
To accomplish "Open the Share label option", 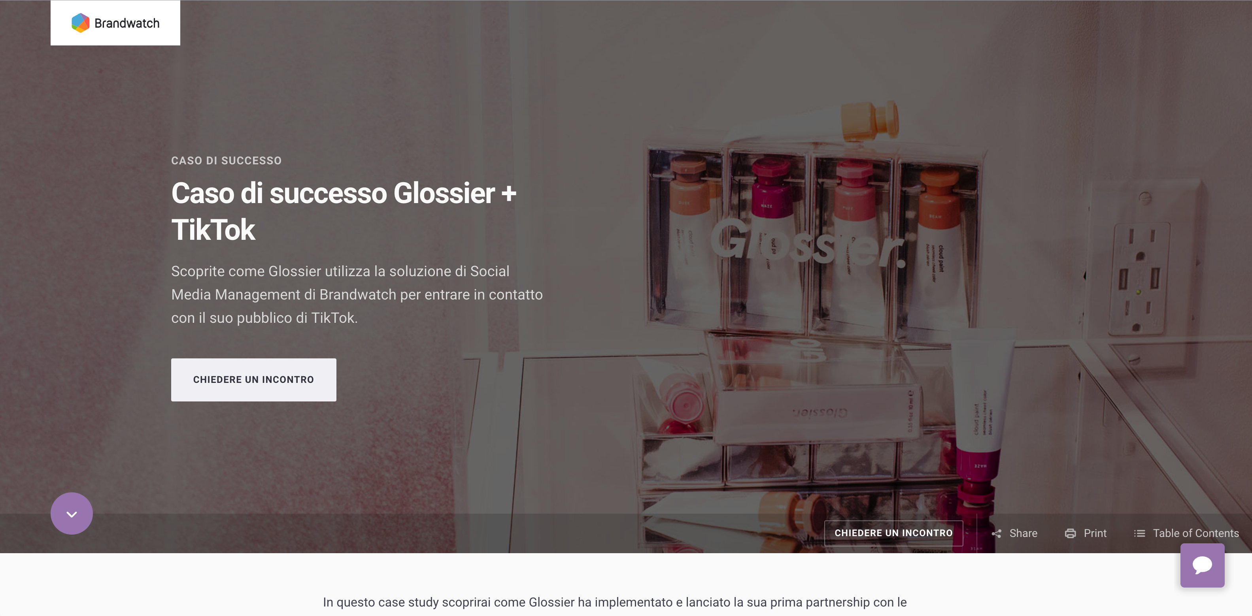I will (1023, 533).
